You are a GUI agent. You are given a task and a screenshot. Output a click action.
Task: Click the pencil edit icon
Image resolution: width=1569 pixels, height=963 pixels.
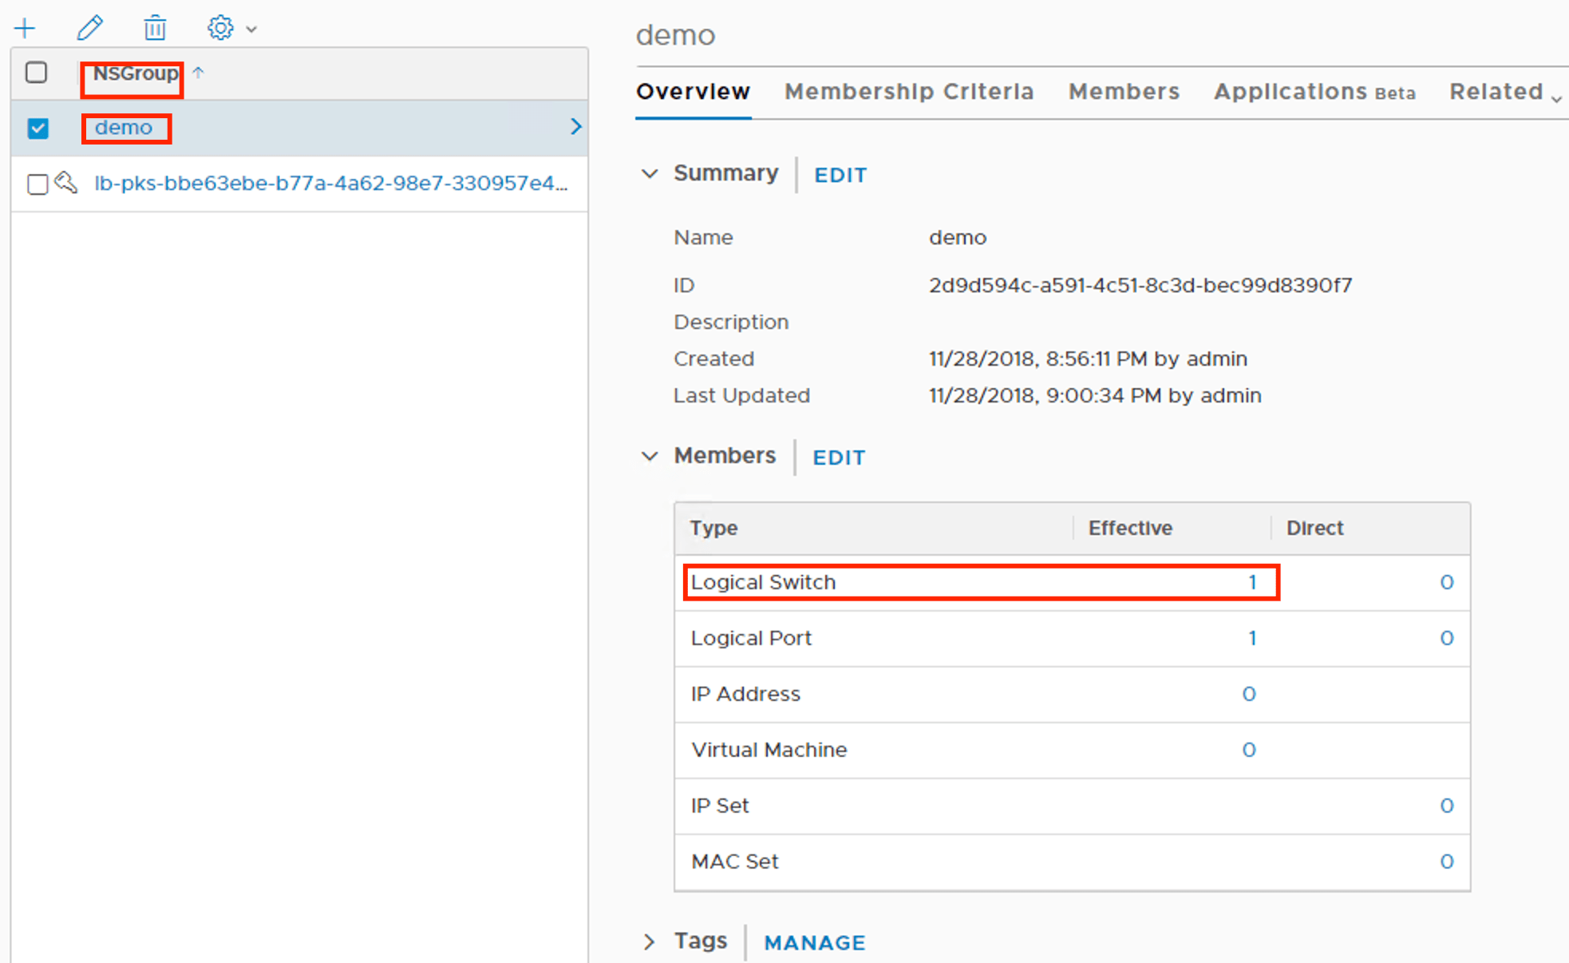point(89,29)
